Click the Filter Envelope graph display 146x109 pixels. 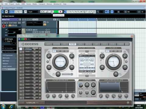coord(61,87)
